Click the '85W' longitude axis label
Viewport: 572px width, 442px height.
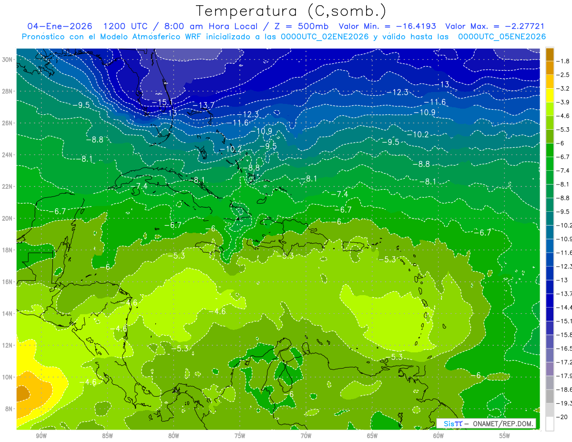[x=108, y=436]
